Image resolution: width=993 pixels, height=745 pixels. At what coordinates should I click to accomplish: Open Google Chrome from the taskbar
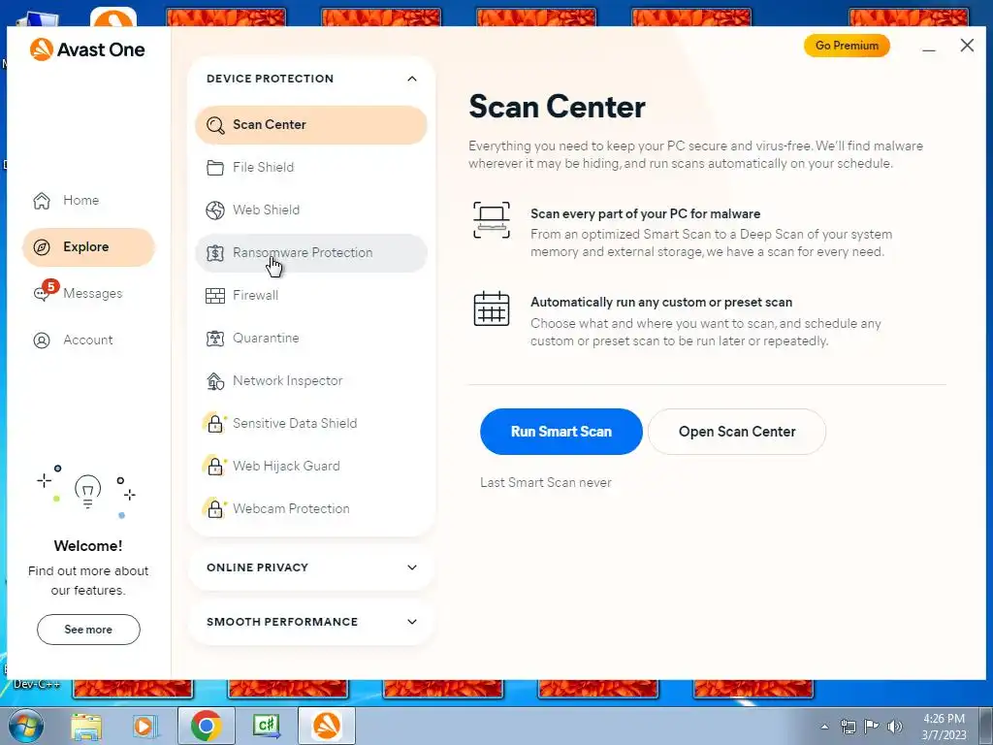(206, 726)
